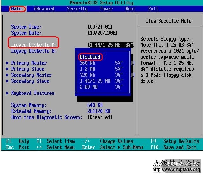
Task: Click the PhoenixBIOS Setup Utility title
Action: pyautogui.click(x=101, y=3)
